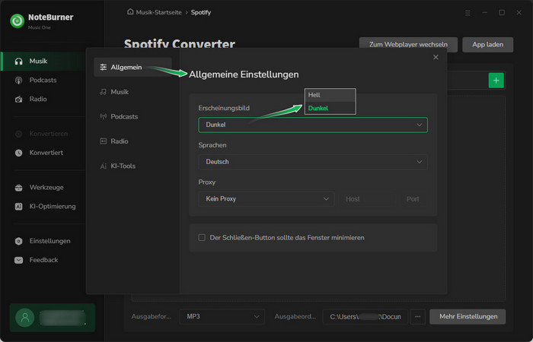The height and width of the screenshot is (342, 533).
Task: Switch to KI-Tools settings tab
Action: (x=133, y=166)
